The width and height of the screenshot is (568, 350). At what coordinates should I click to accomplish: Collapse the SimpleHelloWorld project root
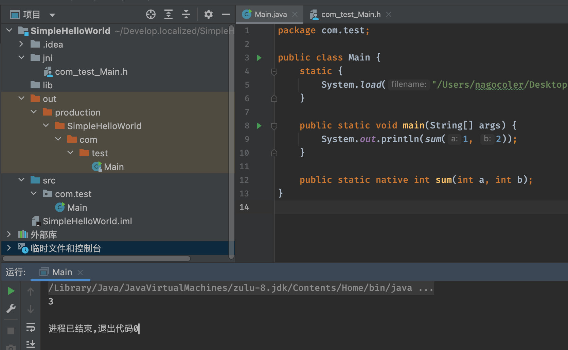pos(9,31)
